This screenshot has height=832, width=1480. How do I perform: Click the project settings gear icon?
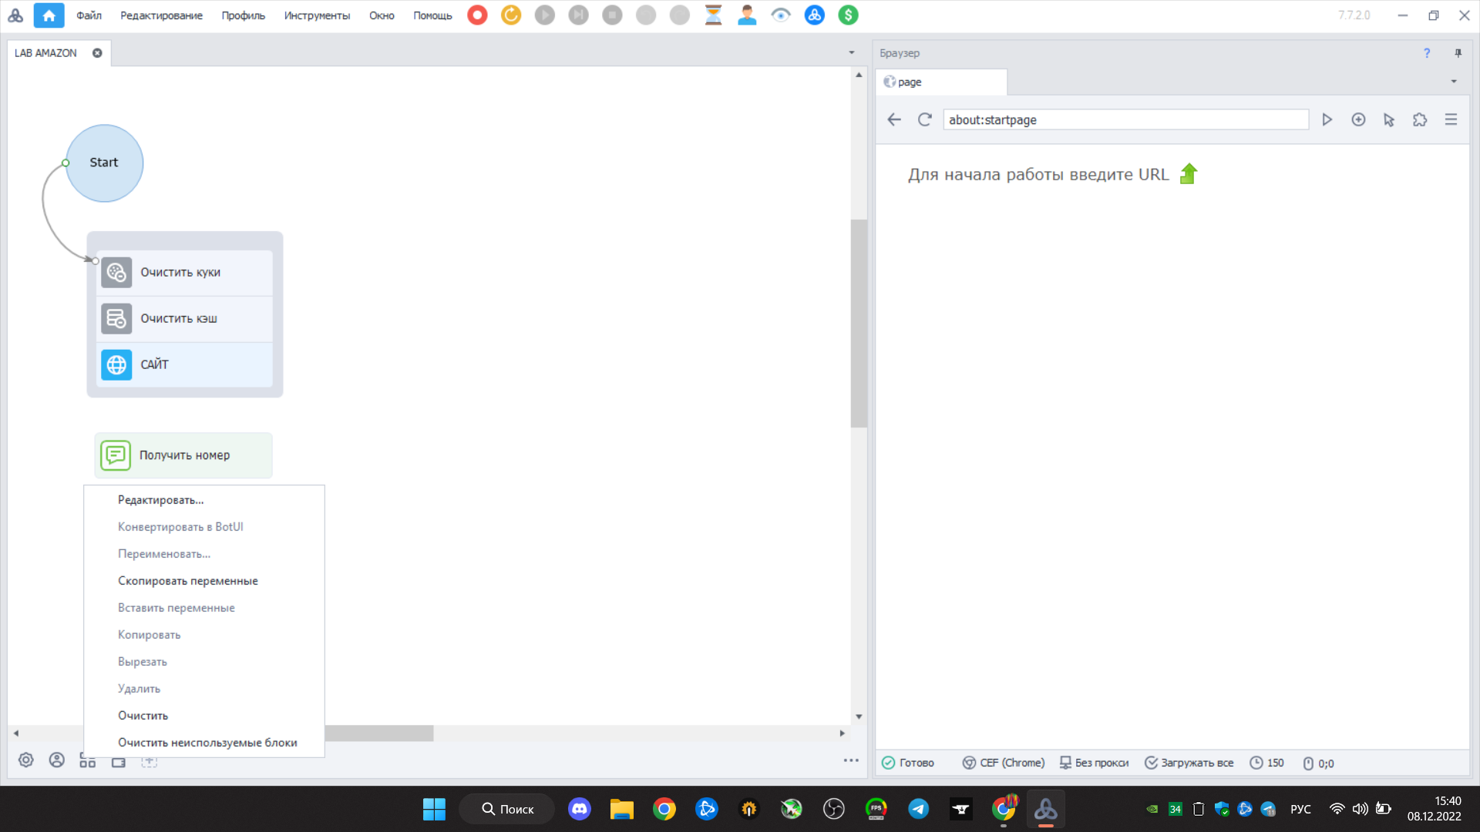pyautogui.click(x=25, y=760)
